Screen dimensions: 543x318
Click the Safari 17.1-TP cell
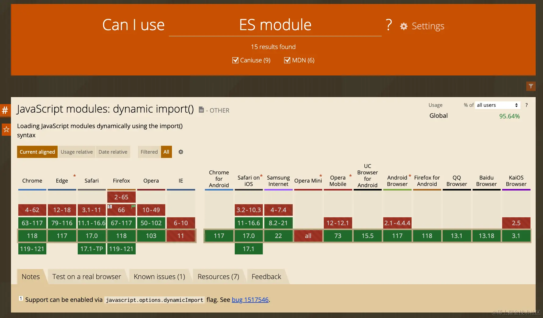coord(92,249)
